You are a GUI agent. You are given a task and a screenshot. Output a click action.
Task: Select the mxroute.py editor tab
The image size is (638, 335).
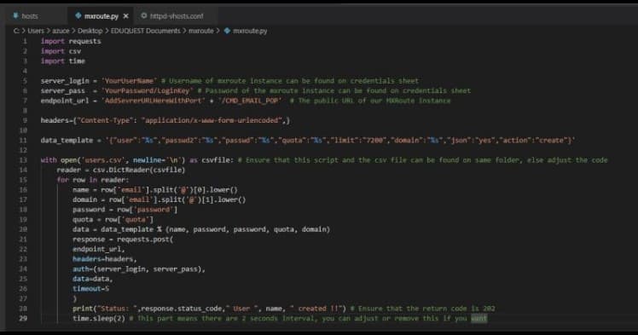pos(101,16)
